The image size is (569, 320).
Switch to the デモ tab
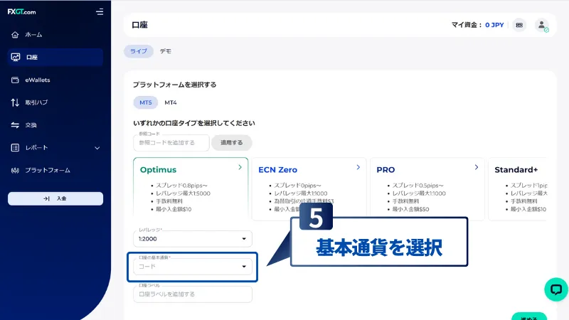pyautogui.click(x=166, y=51)
